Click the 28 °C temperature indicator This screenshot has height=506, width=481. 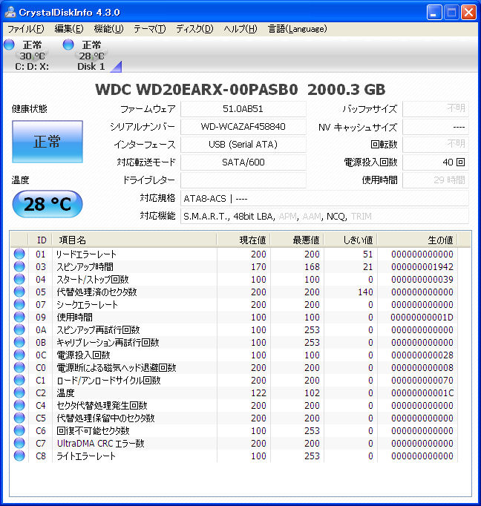tap(48, 204)
